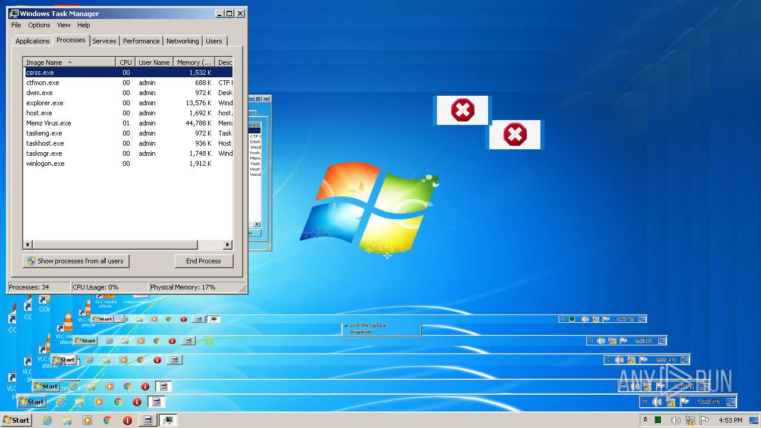Switch to the Users tab

point(214,41)
